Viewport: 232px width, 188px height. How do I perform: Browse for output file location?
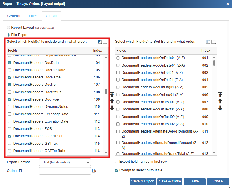point(94,171)
